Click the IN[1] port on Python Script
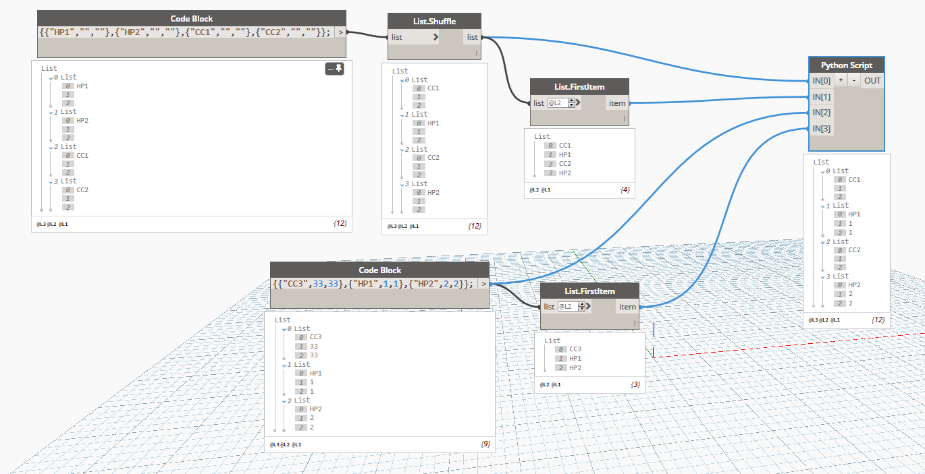 pos(821,97)
